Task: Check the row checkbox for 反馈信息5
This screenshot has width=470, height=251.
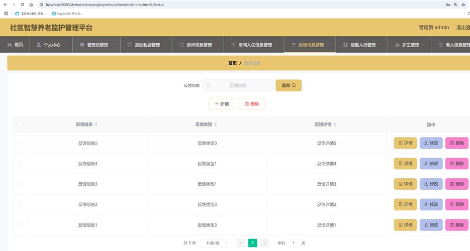Action: click(20, 143)
